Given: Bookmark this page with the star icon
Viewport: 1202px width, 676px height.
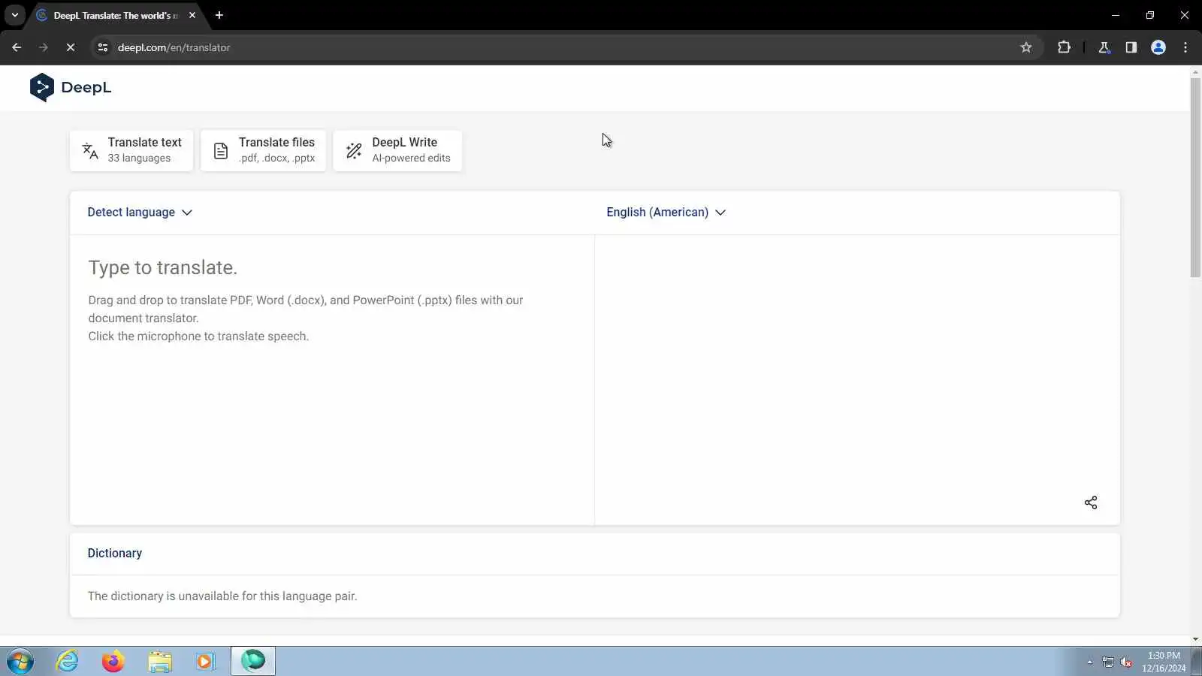Looking at the screenshot, I should coord(1026,47).
